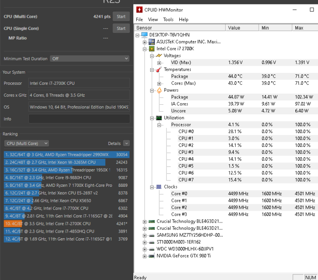Image resolution: width=318 pixels, height=280 pixels.
Task: Click the ASUSTeK motherboard icon
Action: (x=151, y=42)
